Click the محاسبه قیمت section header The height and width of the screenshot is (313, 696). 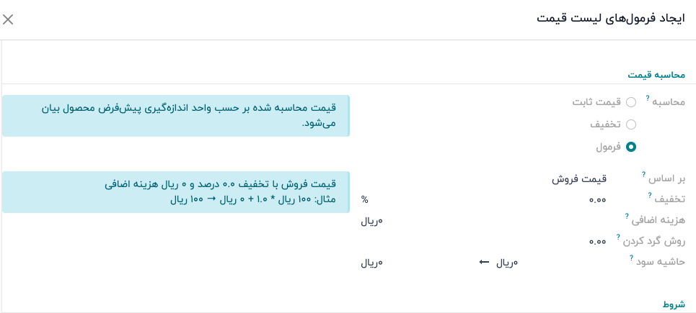(656, 75)
